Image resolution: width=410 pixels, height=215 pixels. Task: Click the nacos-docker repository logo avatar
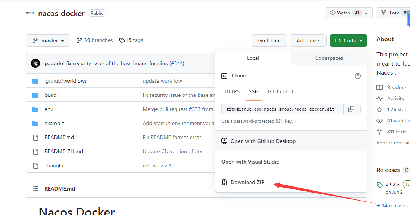coord(30,13)
